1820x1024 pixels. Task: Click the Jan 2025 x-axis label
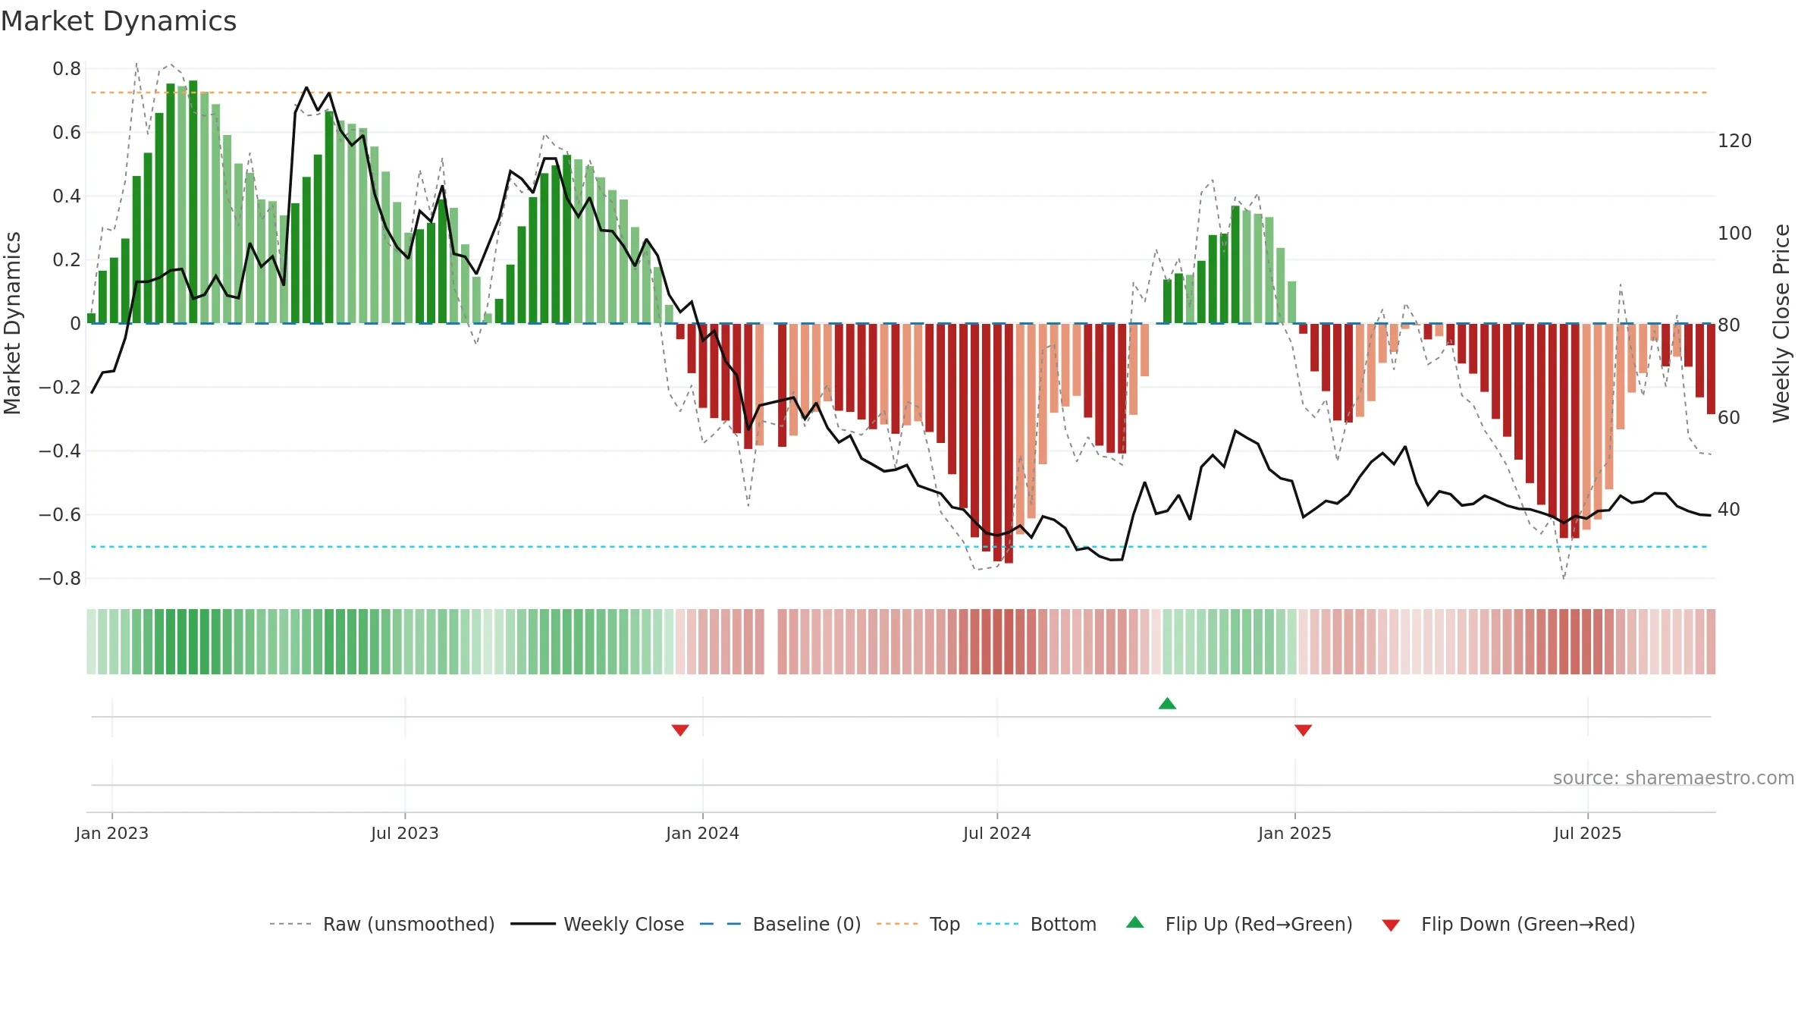[x=1294, y=833]
